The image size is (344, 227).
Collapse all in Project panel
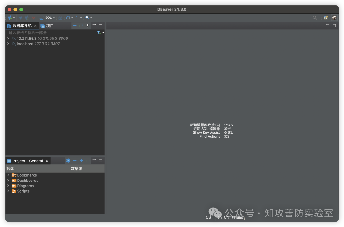pyautogui.click(x=75, y=160)
